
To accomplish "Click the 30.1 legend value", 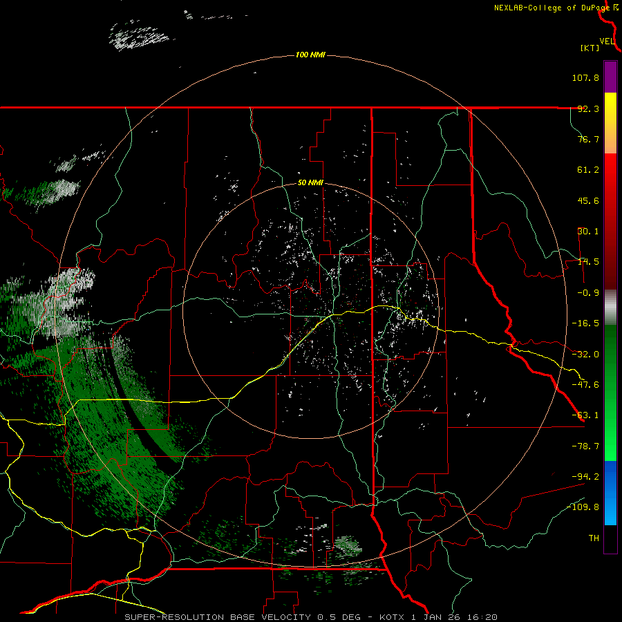I will [x=588, y=232].
